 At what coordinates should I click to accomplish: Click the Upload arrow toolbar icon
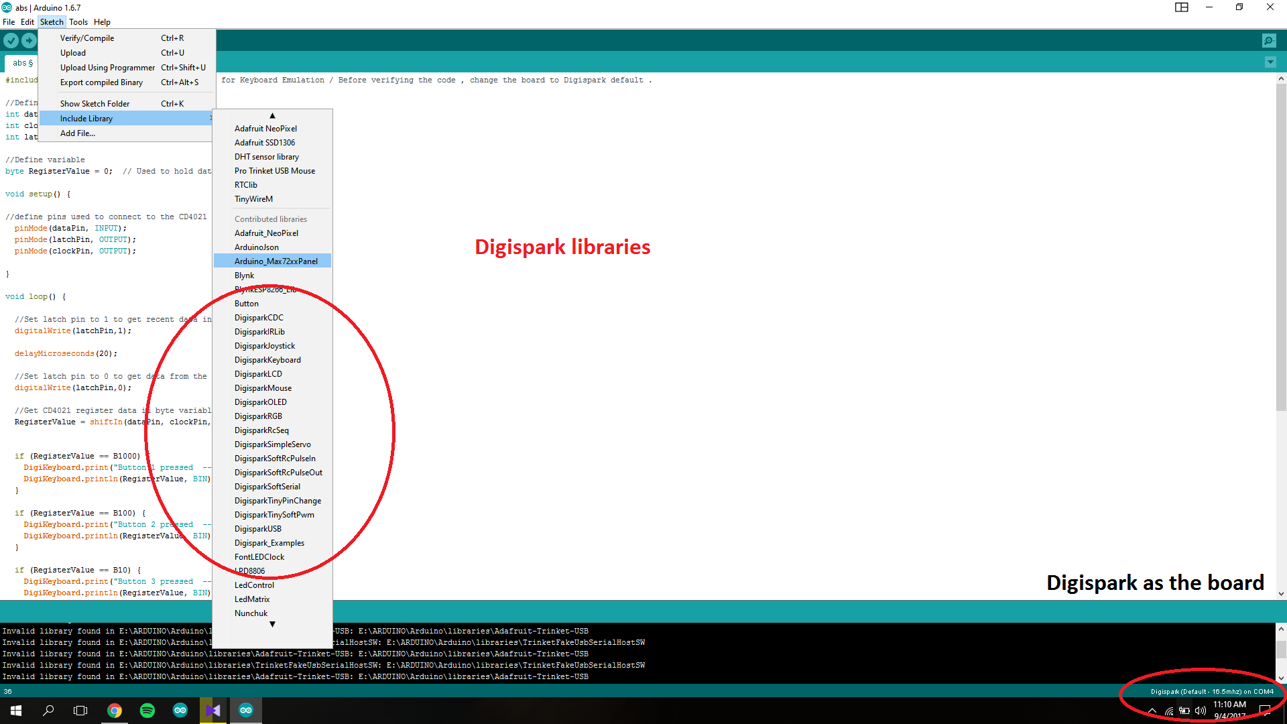(x=28, y=41)
